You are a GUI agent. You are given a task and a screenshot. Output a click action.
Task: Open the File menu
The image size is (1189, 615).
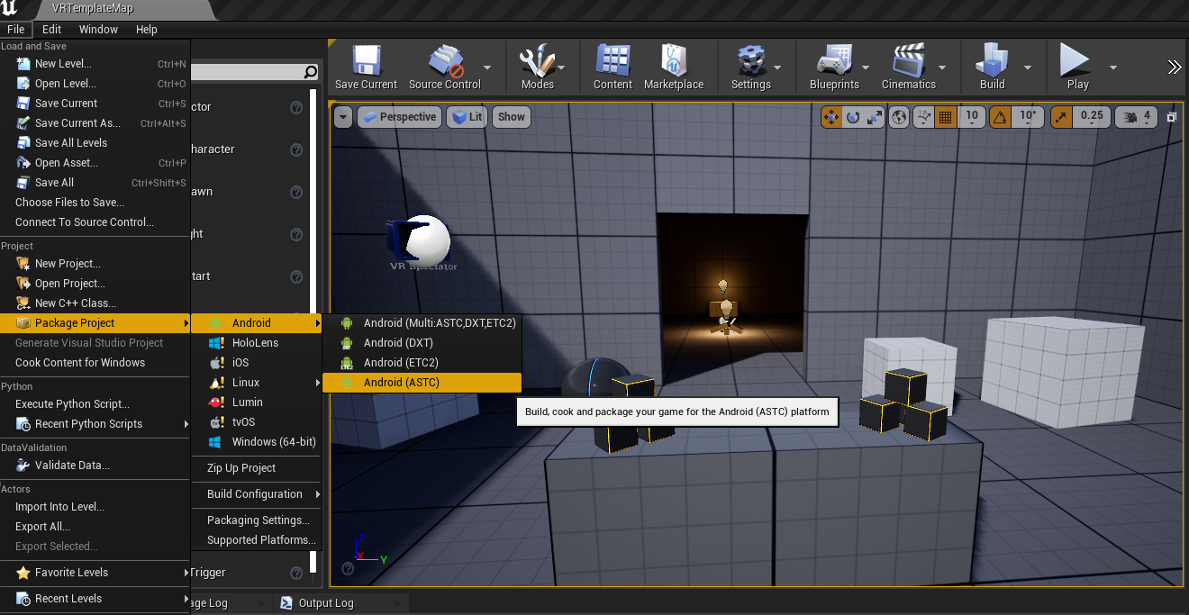coord(16,29)
